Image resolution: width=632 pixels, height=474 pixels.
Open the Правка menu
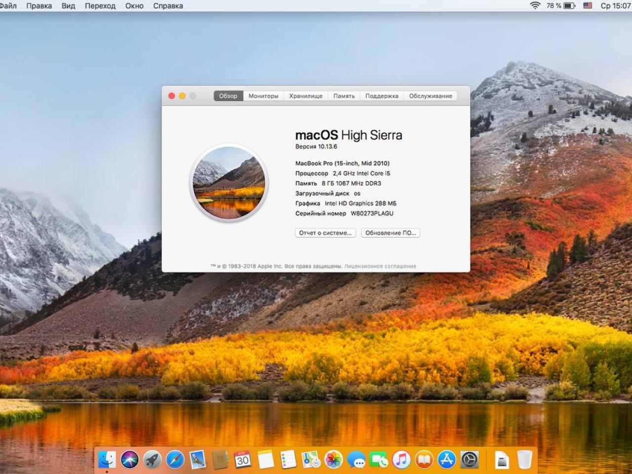[39, 6]
